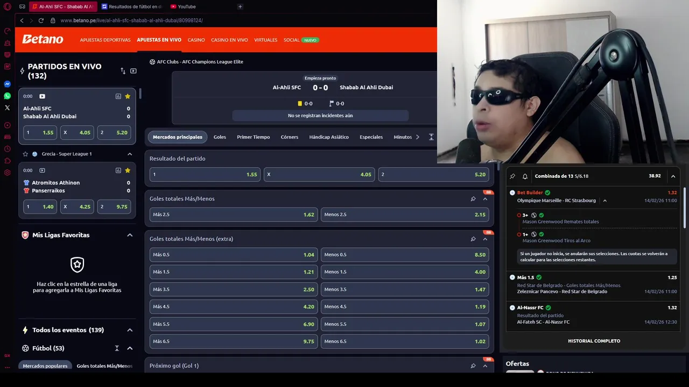Open a new browser tab with plus

tap(240, 6)
